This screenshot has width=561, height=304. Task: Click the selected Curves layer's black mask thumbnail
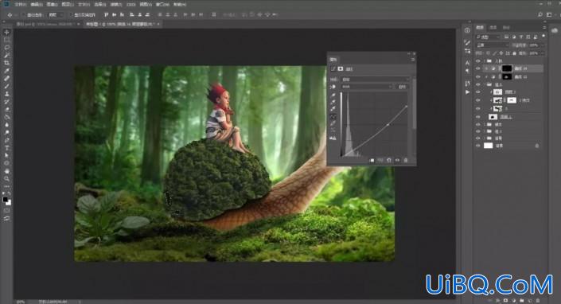[x=507, y=68]
